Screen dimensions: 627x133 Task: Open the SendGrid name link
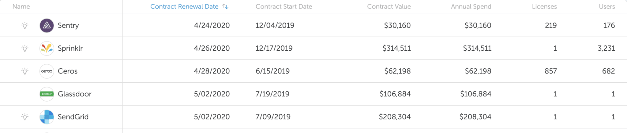tap(73, 117)
